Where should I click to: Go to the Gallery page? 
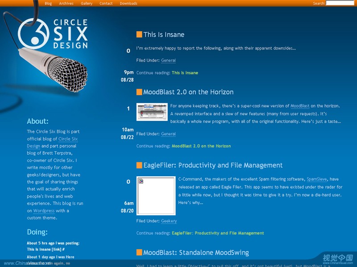coord(87,4)
